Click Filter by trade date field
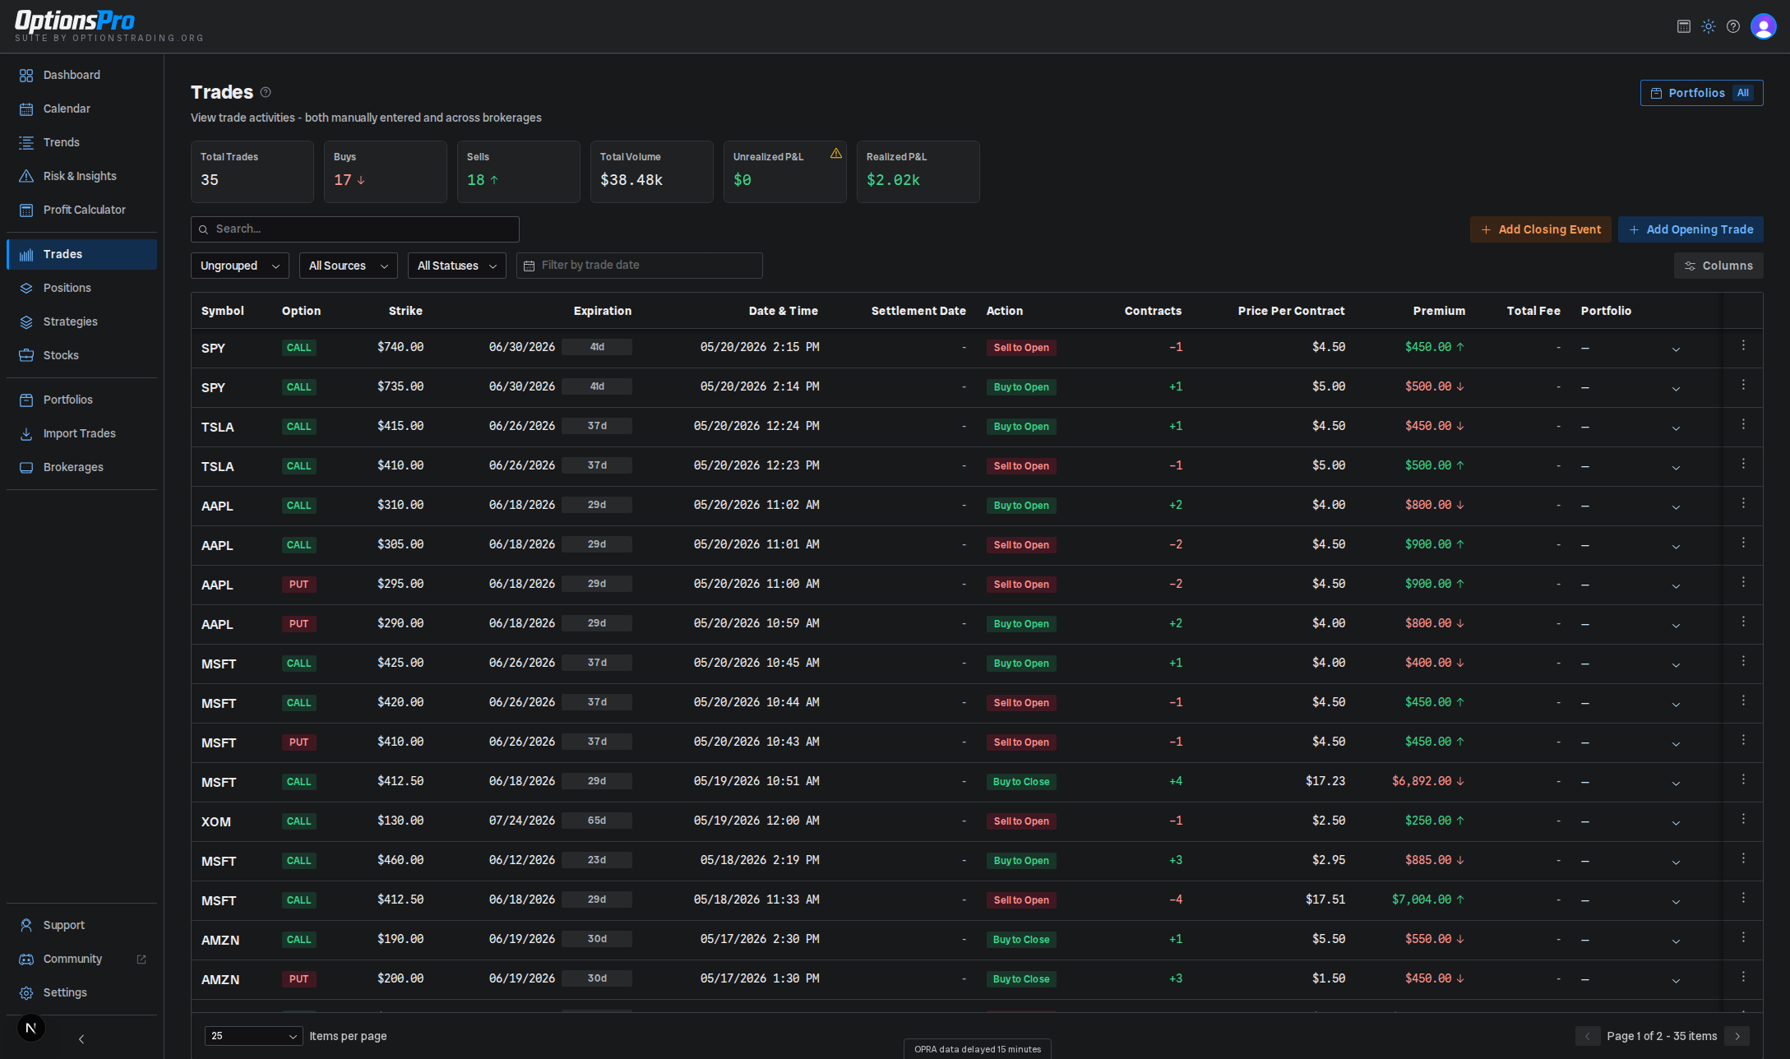Viewport: 1790px width, 1059px height. coord(639,266)
